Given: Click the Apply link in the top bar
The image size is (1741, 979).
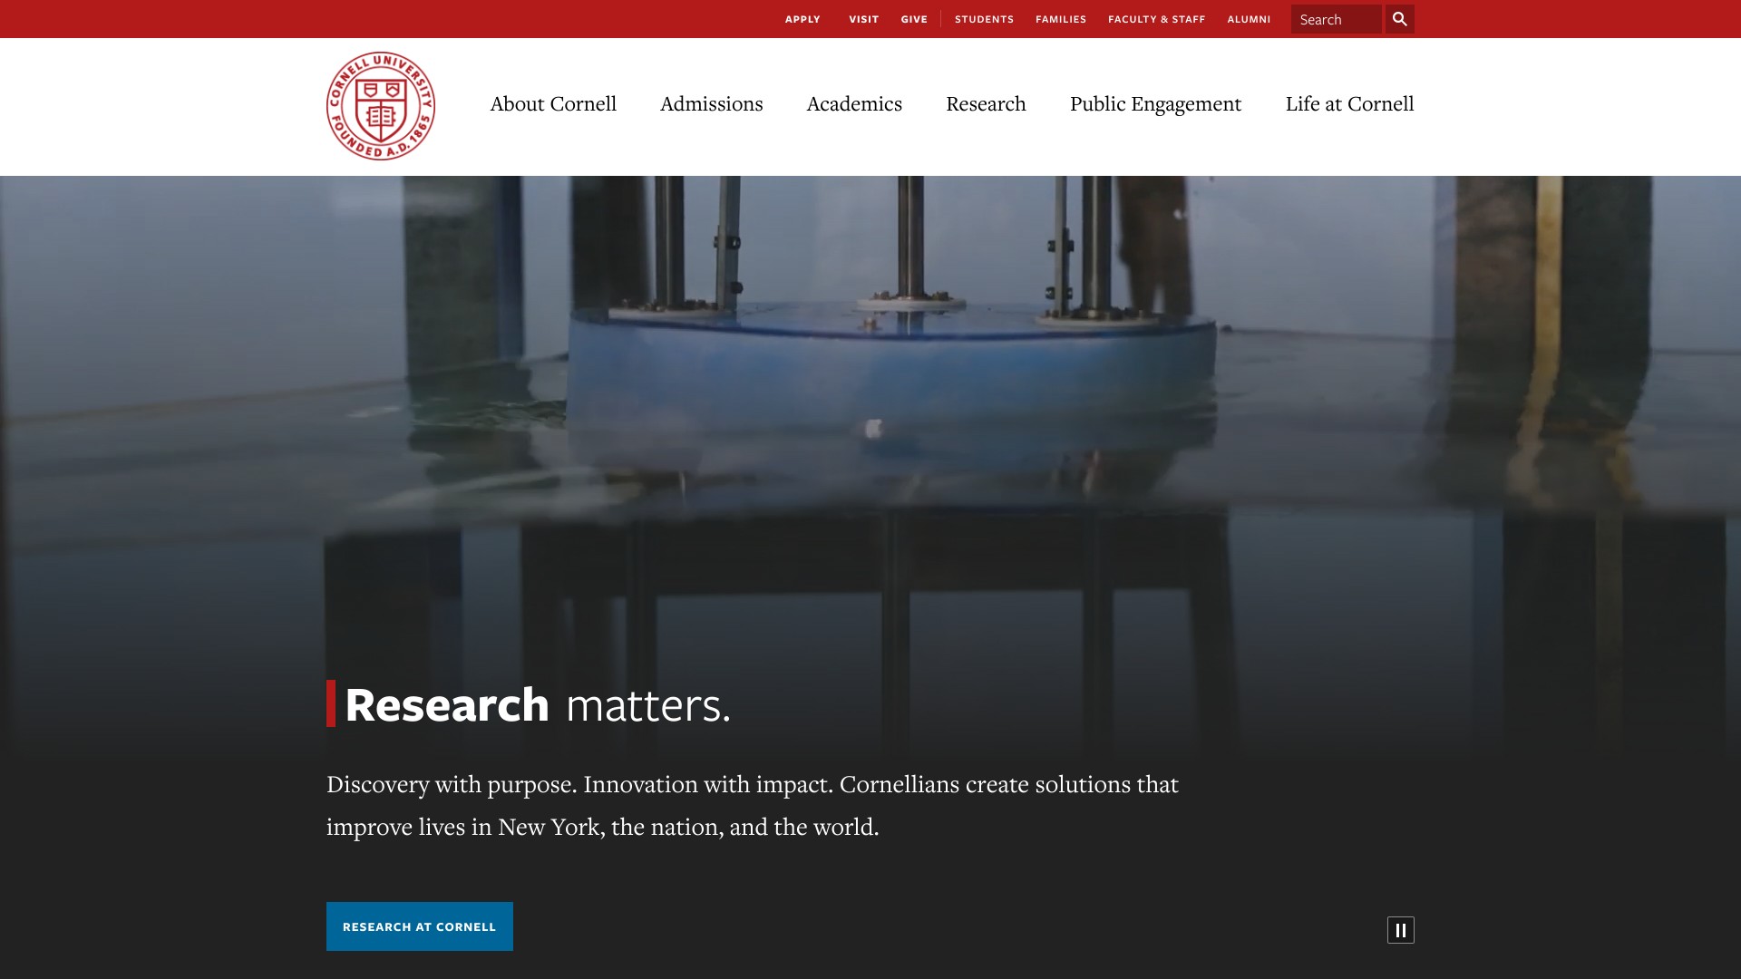Looking at the screenshot, I should tap(802, 19).
